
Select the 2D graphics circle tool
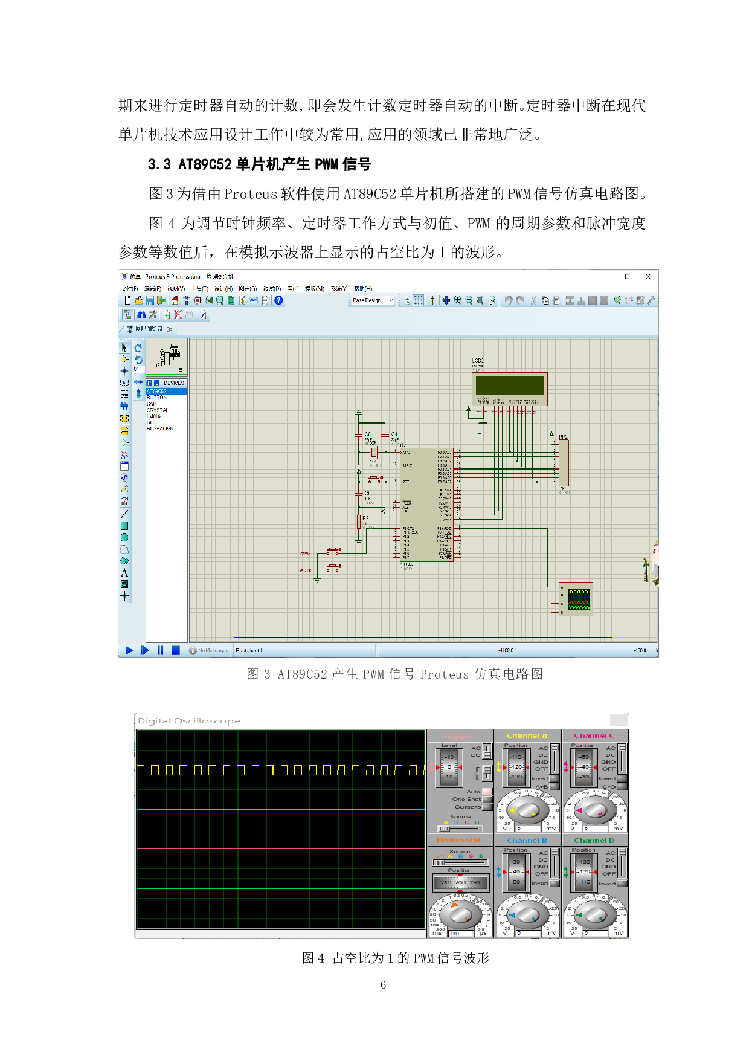pyautogui.click(x=124, y=538)
